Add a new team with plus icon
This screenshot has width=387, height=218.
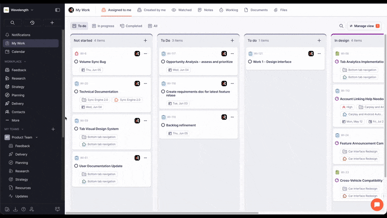click(x=53, y=129)
